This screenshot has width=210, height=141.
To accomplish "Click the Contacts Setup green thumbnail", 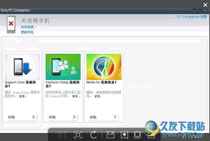I will click(63, 67).
